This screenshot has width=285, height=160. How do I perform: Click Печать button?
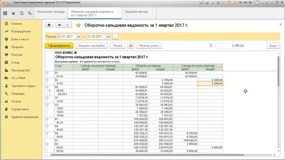click(x=118, y=45)
